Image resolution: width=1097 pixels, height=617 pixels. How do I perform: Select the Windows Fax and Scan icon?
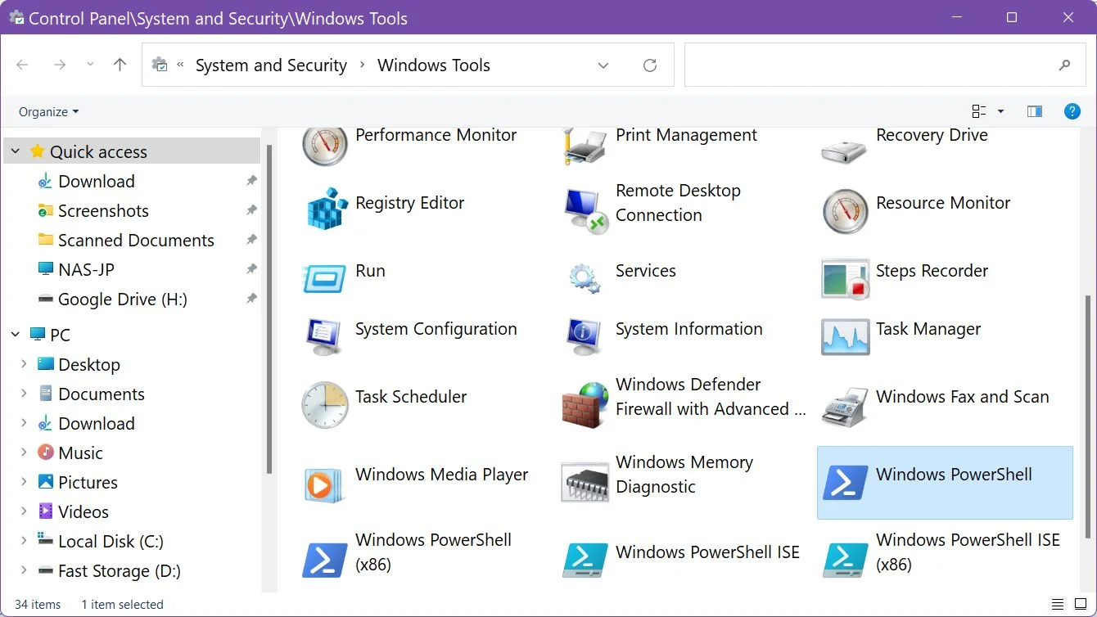[845, 406]
